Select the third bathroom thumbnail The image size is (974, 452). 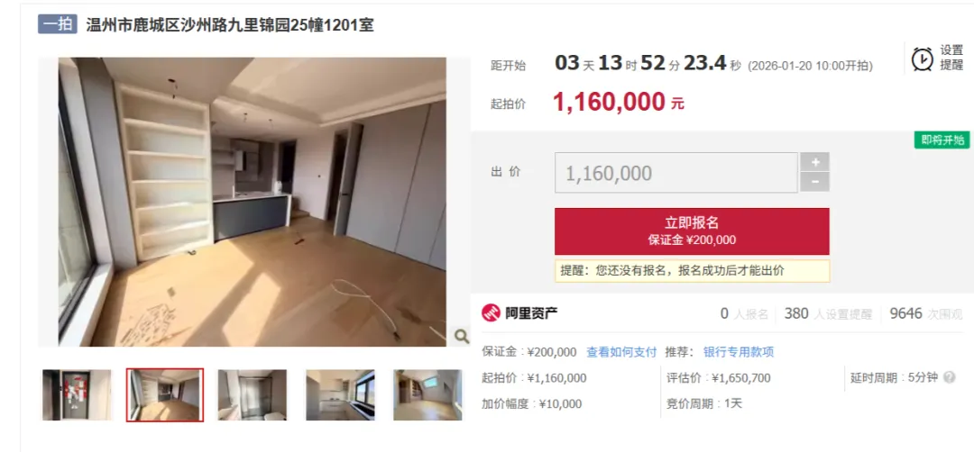point(253,395)
